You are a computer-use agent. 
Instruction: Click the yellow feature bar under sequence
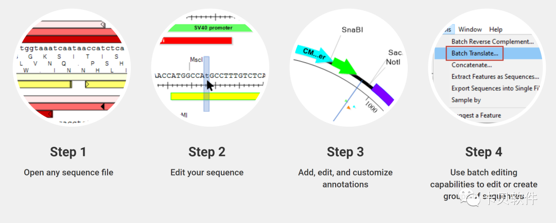tap(215, 96)
